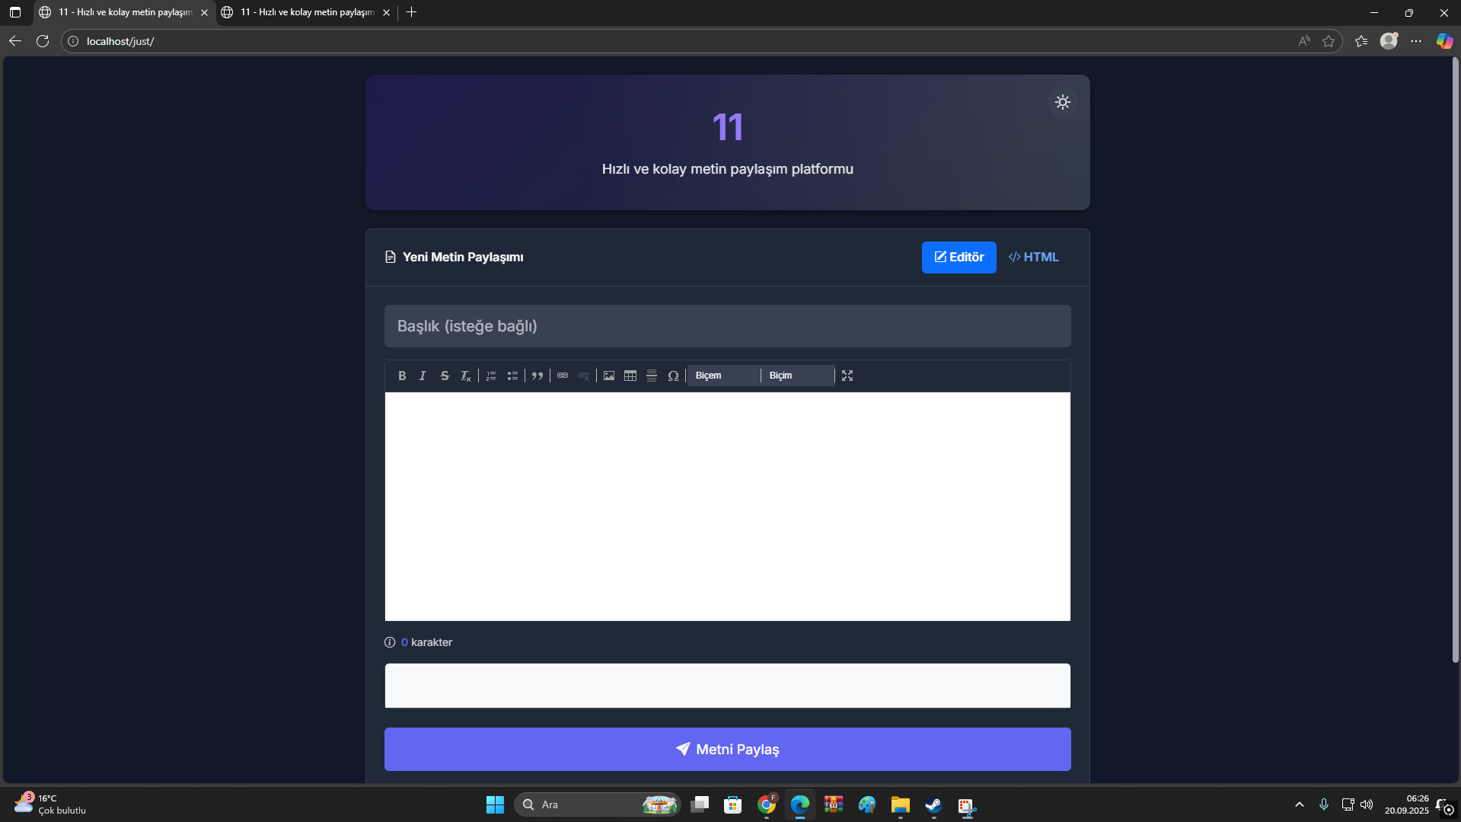This screenshot has height=822, width=1461.
Task: Click the insert image icon
Action: click(609, 376)
